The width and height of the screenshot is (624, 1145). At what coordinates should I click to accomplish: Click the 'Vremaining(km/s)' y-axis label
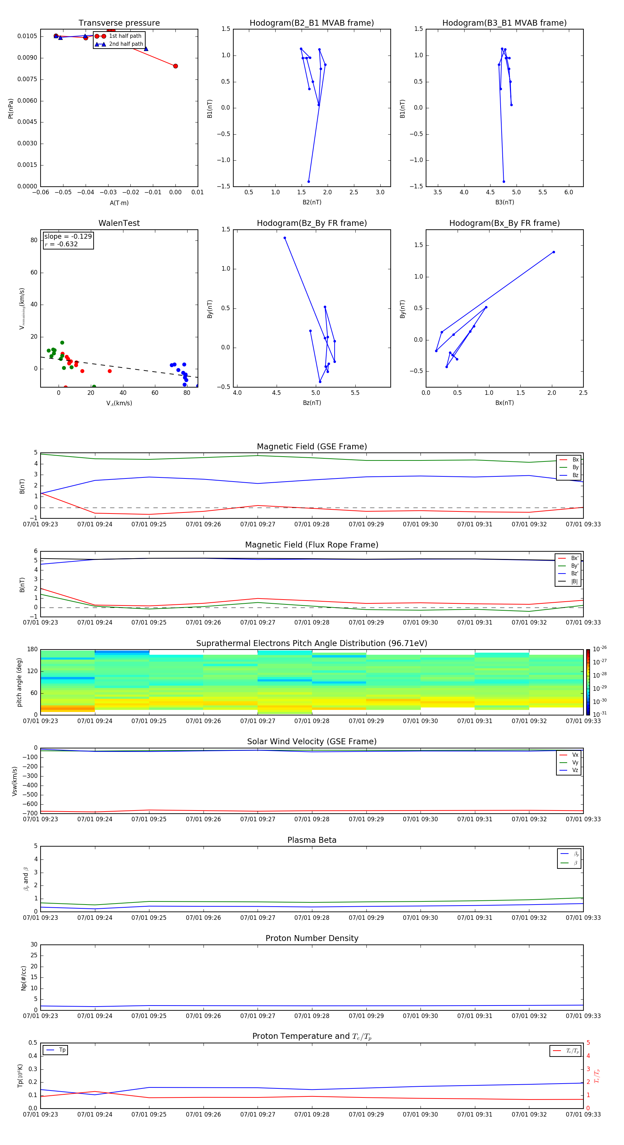coord(22,308)
